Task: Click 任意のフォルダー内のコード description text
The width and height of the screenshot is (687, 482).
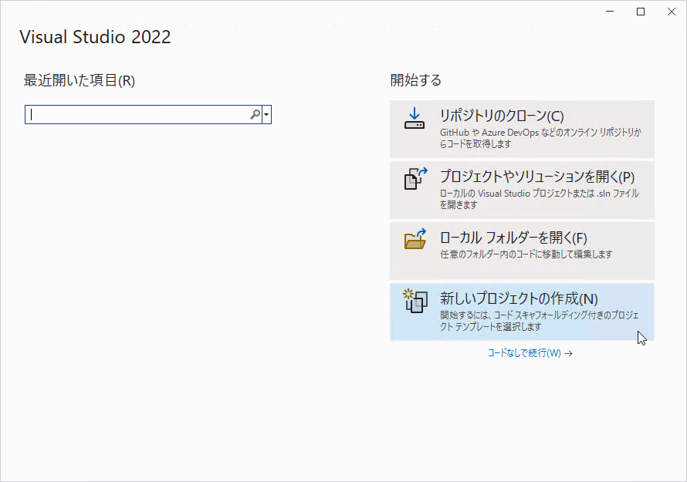Action: [526, 254]
